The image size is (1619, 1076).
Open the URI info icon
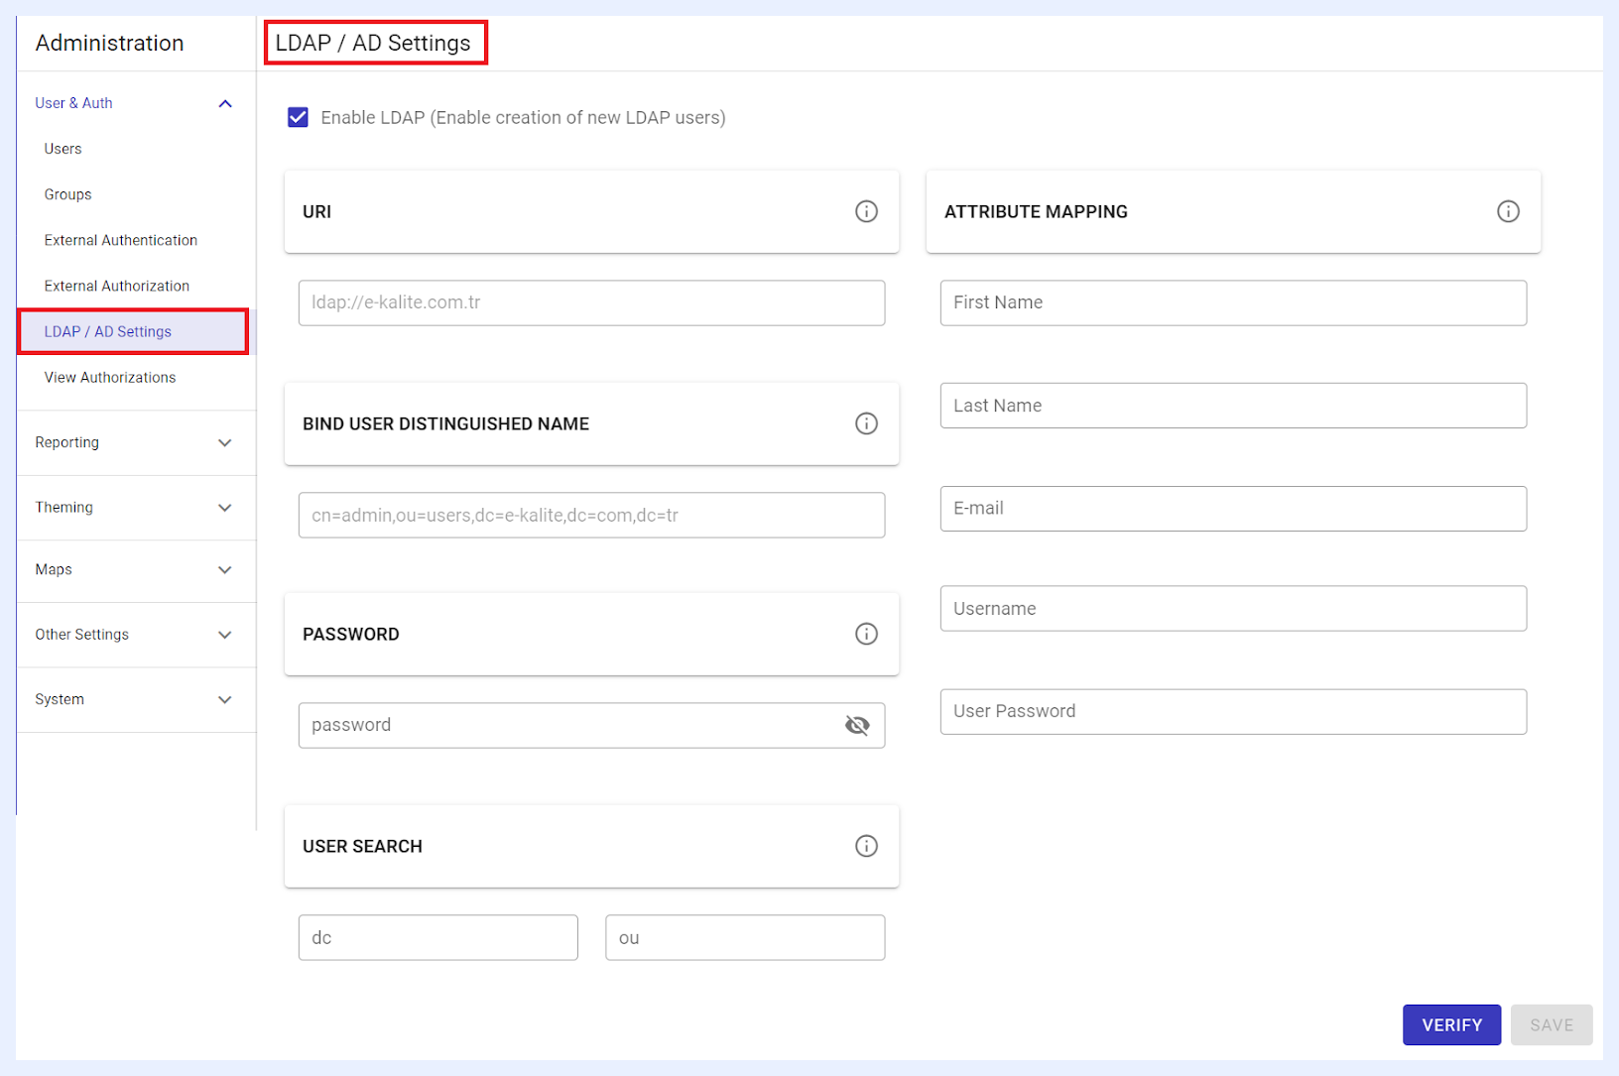coord(866,211)
